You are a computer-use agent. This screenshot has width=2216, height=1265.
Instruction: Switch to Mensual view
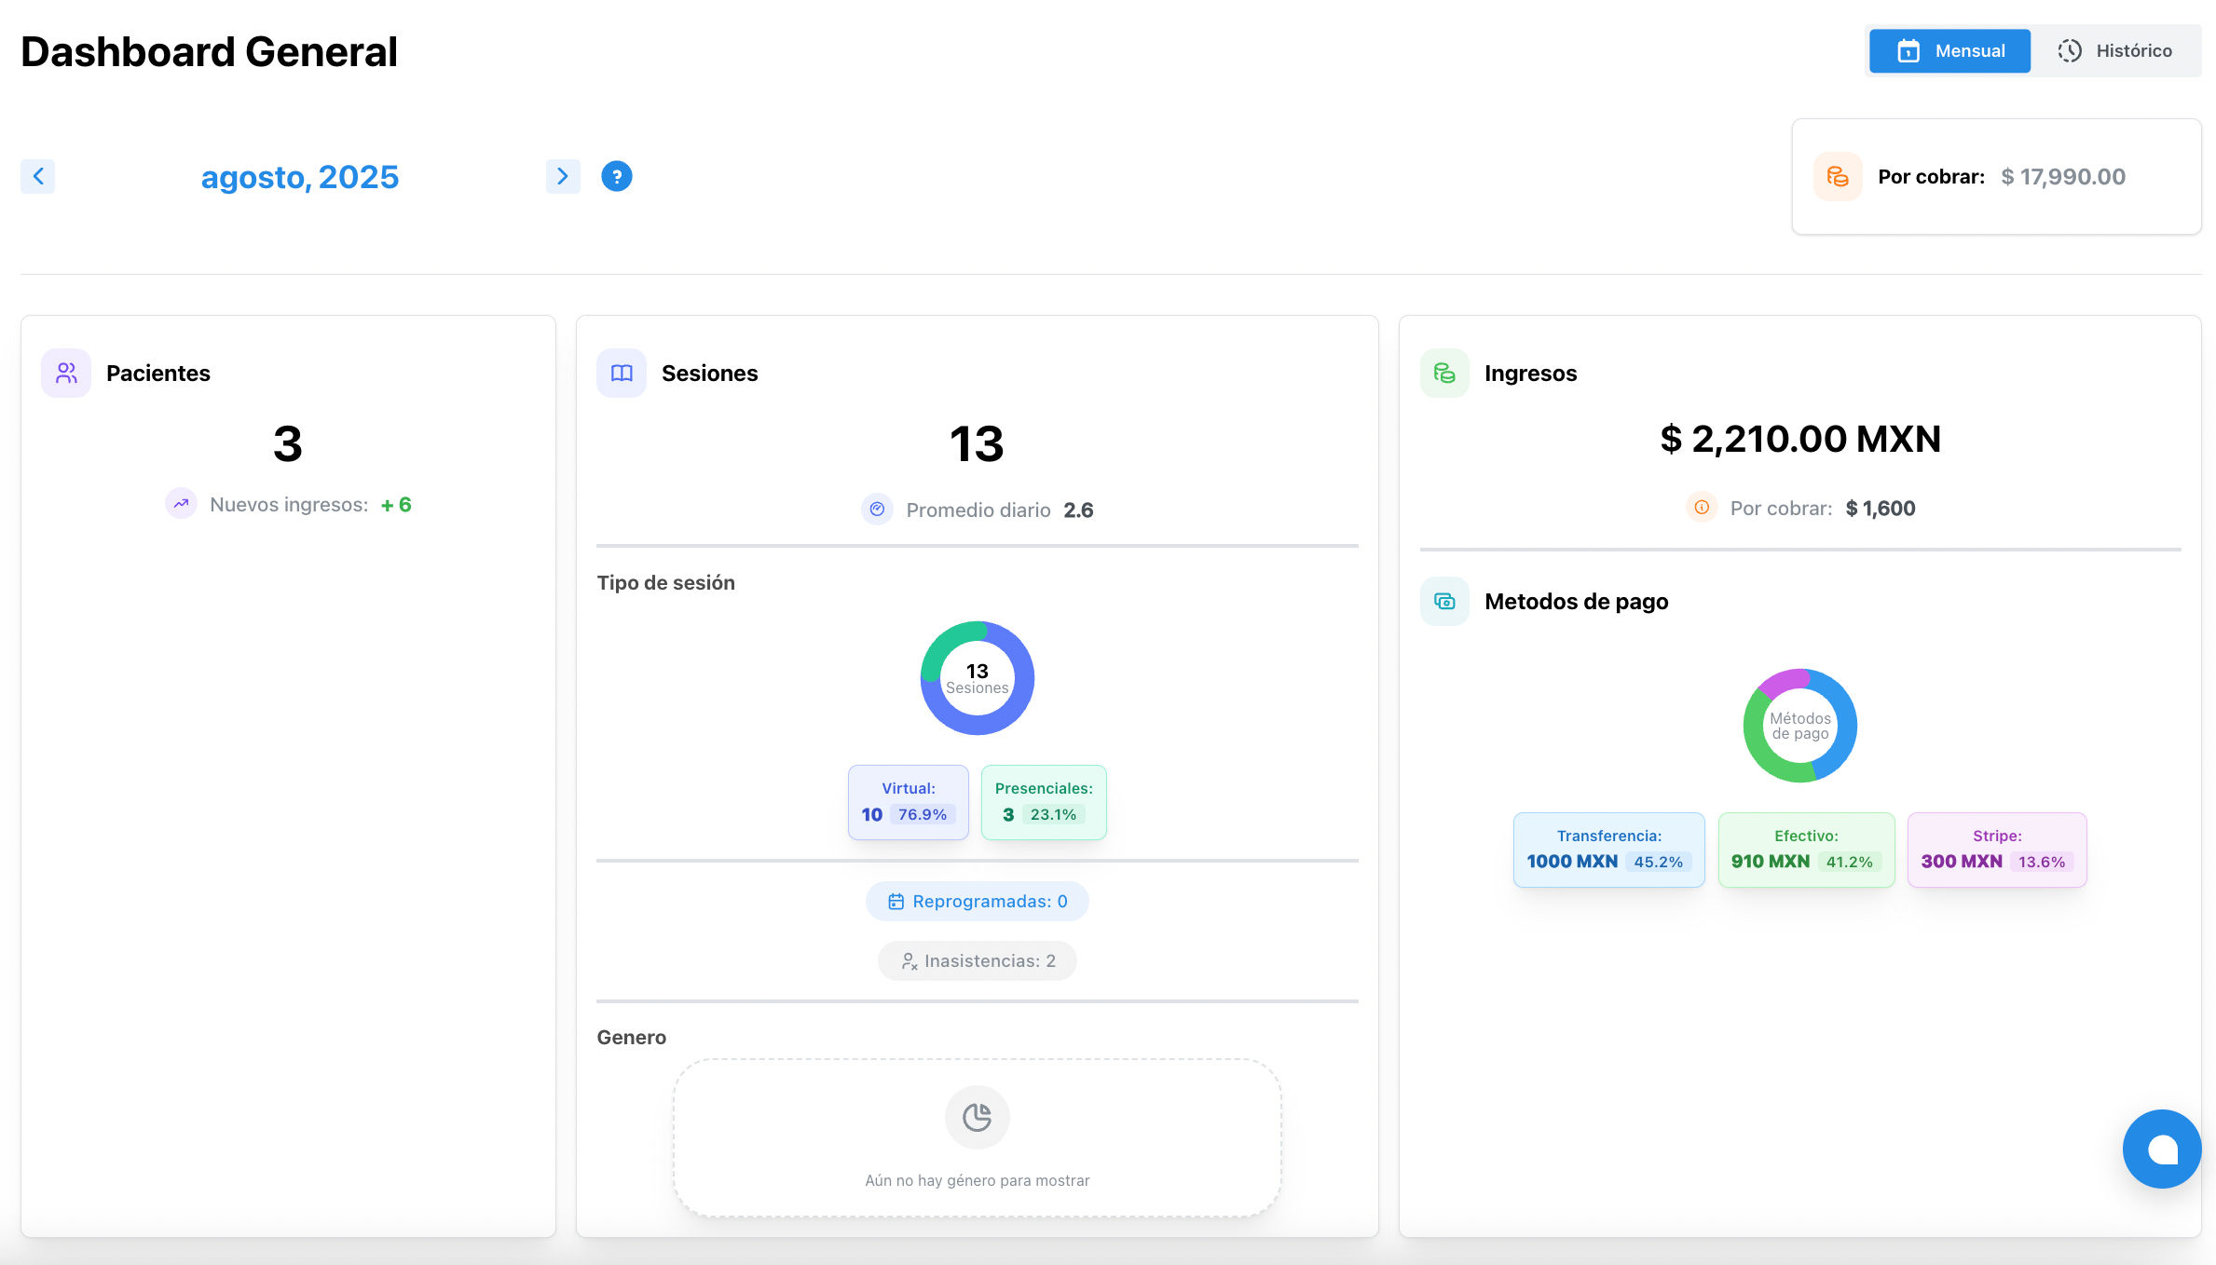click(1949, 50)
